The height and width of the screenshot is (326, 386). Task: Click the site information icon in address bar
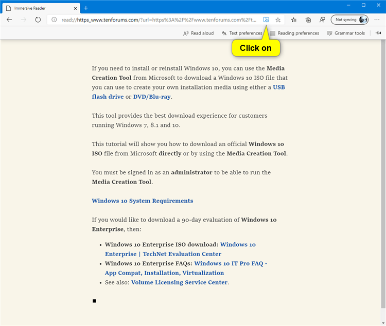click(x=54, y=20)
